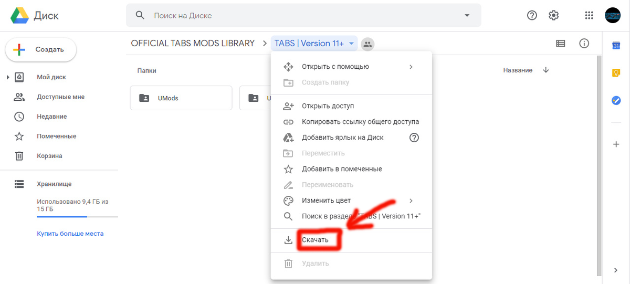Click the Создать button
The width and height of the screenshot is (630, 284).
click(x=41, y=50)
